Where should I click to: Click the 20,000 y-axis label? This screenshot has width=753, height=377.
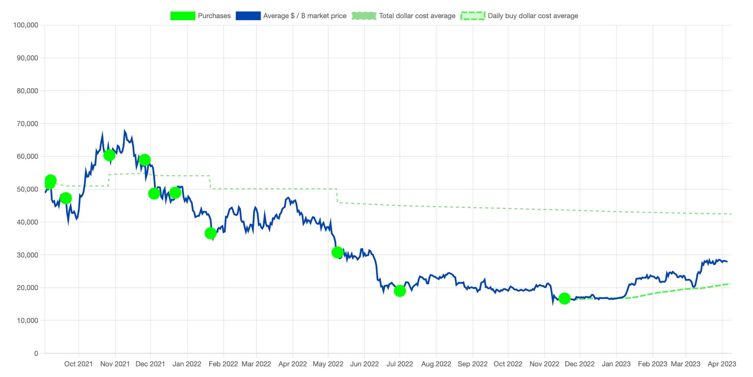(x=27, y=288)
